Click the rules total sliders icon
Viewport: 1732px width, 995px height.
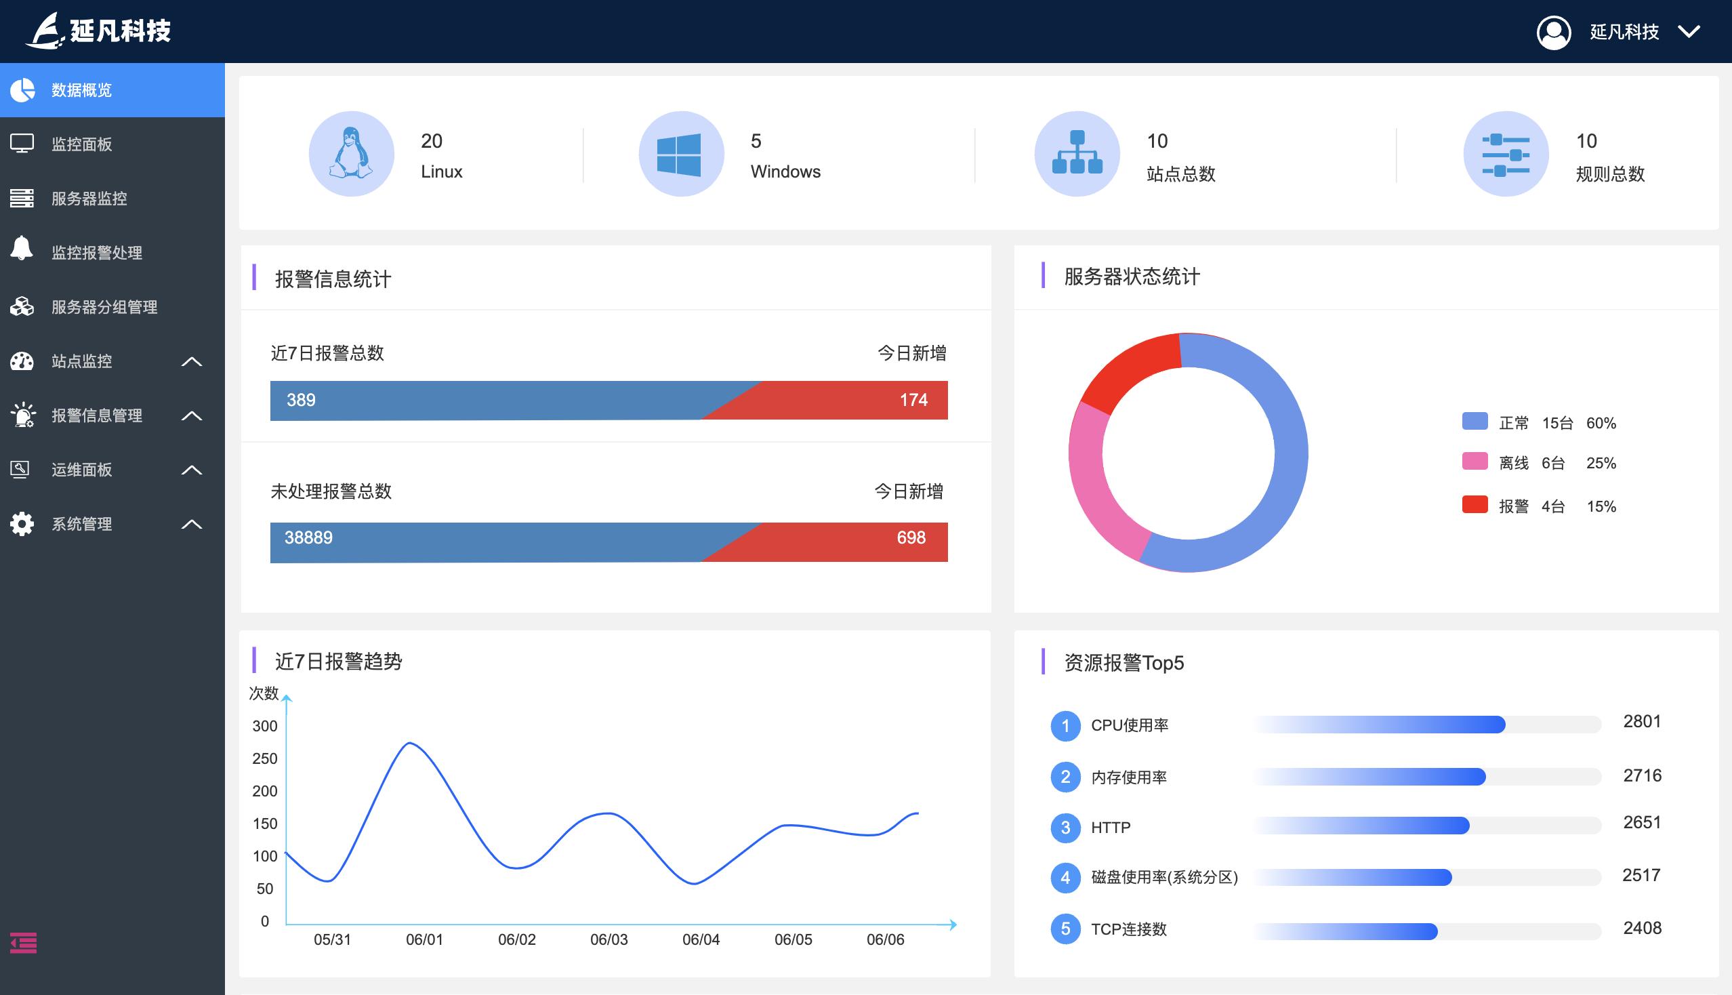pos(1505,154)
